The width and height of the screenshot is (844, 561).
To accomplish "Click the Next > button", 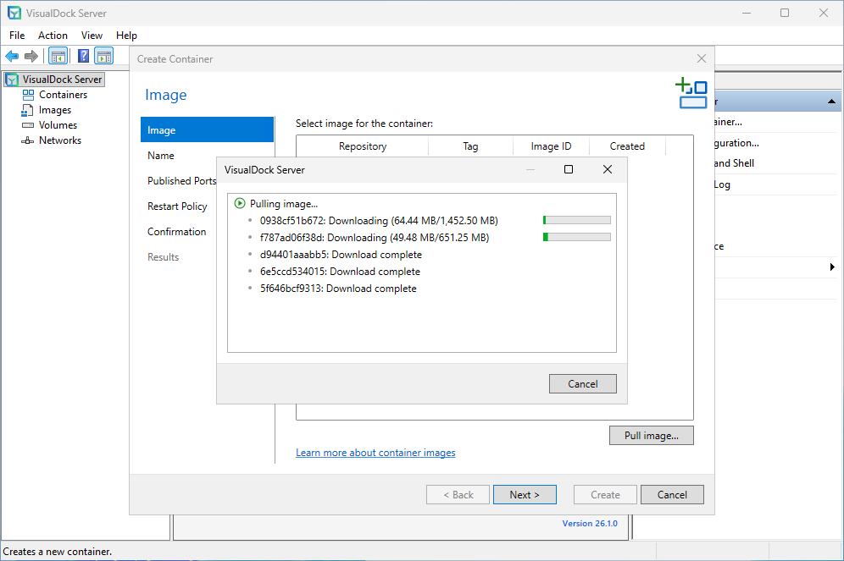I will (x=525, y=495).
